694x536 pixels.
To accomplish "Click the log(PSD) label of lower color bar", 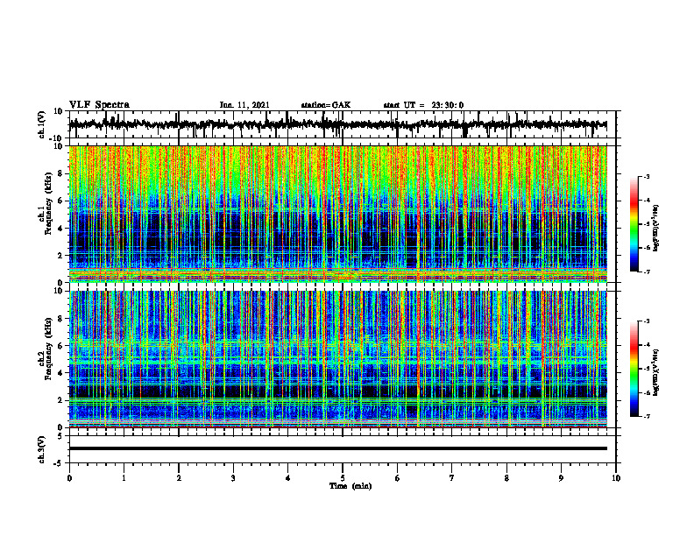I will (x=656, y=372).
